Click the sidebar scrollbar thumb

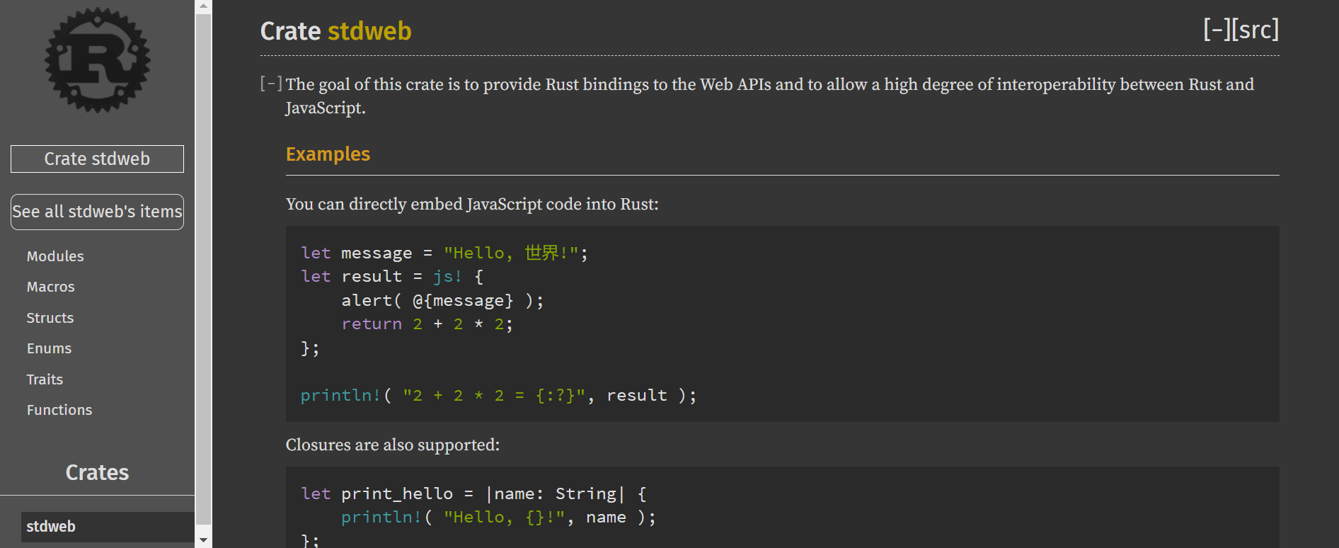(x=203, y=269)
